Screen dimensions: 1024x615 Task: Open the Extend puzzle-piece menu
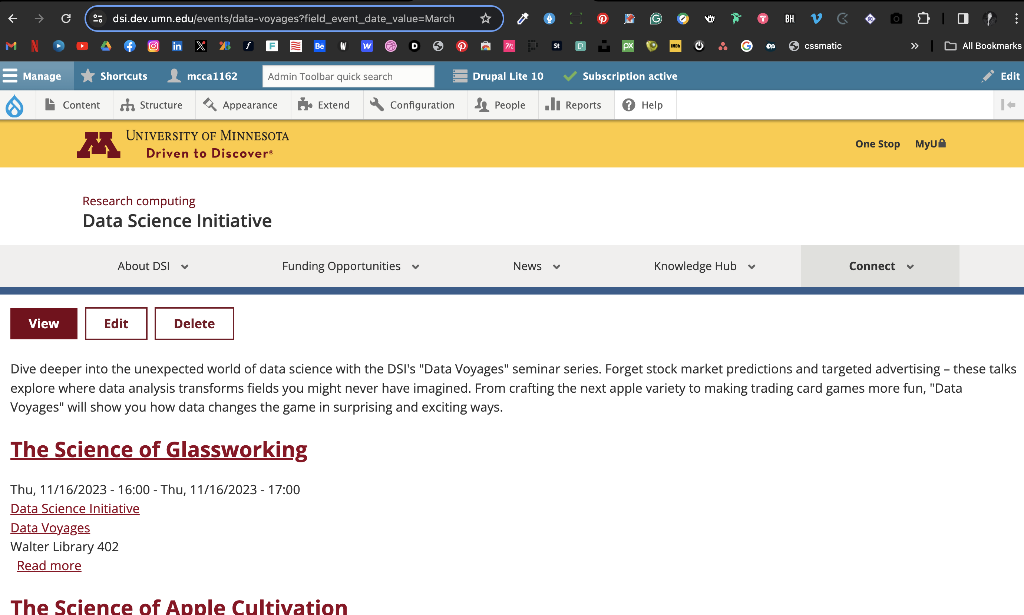[x=324, y=105]
